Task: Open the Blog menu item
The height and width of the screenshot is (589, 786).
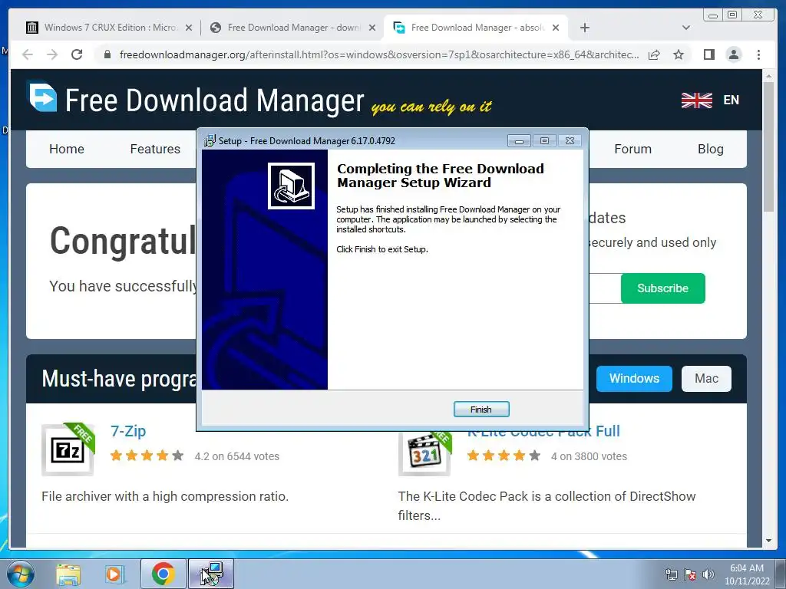Action: click(x=710, y=149)
